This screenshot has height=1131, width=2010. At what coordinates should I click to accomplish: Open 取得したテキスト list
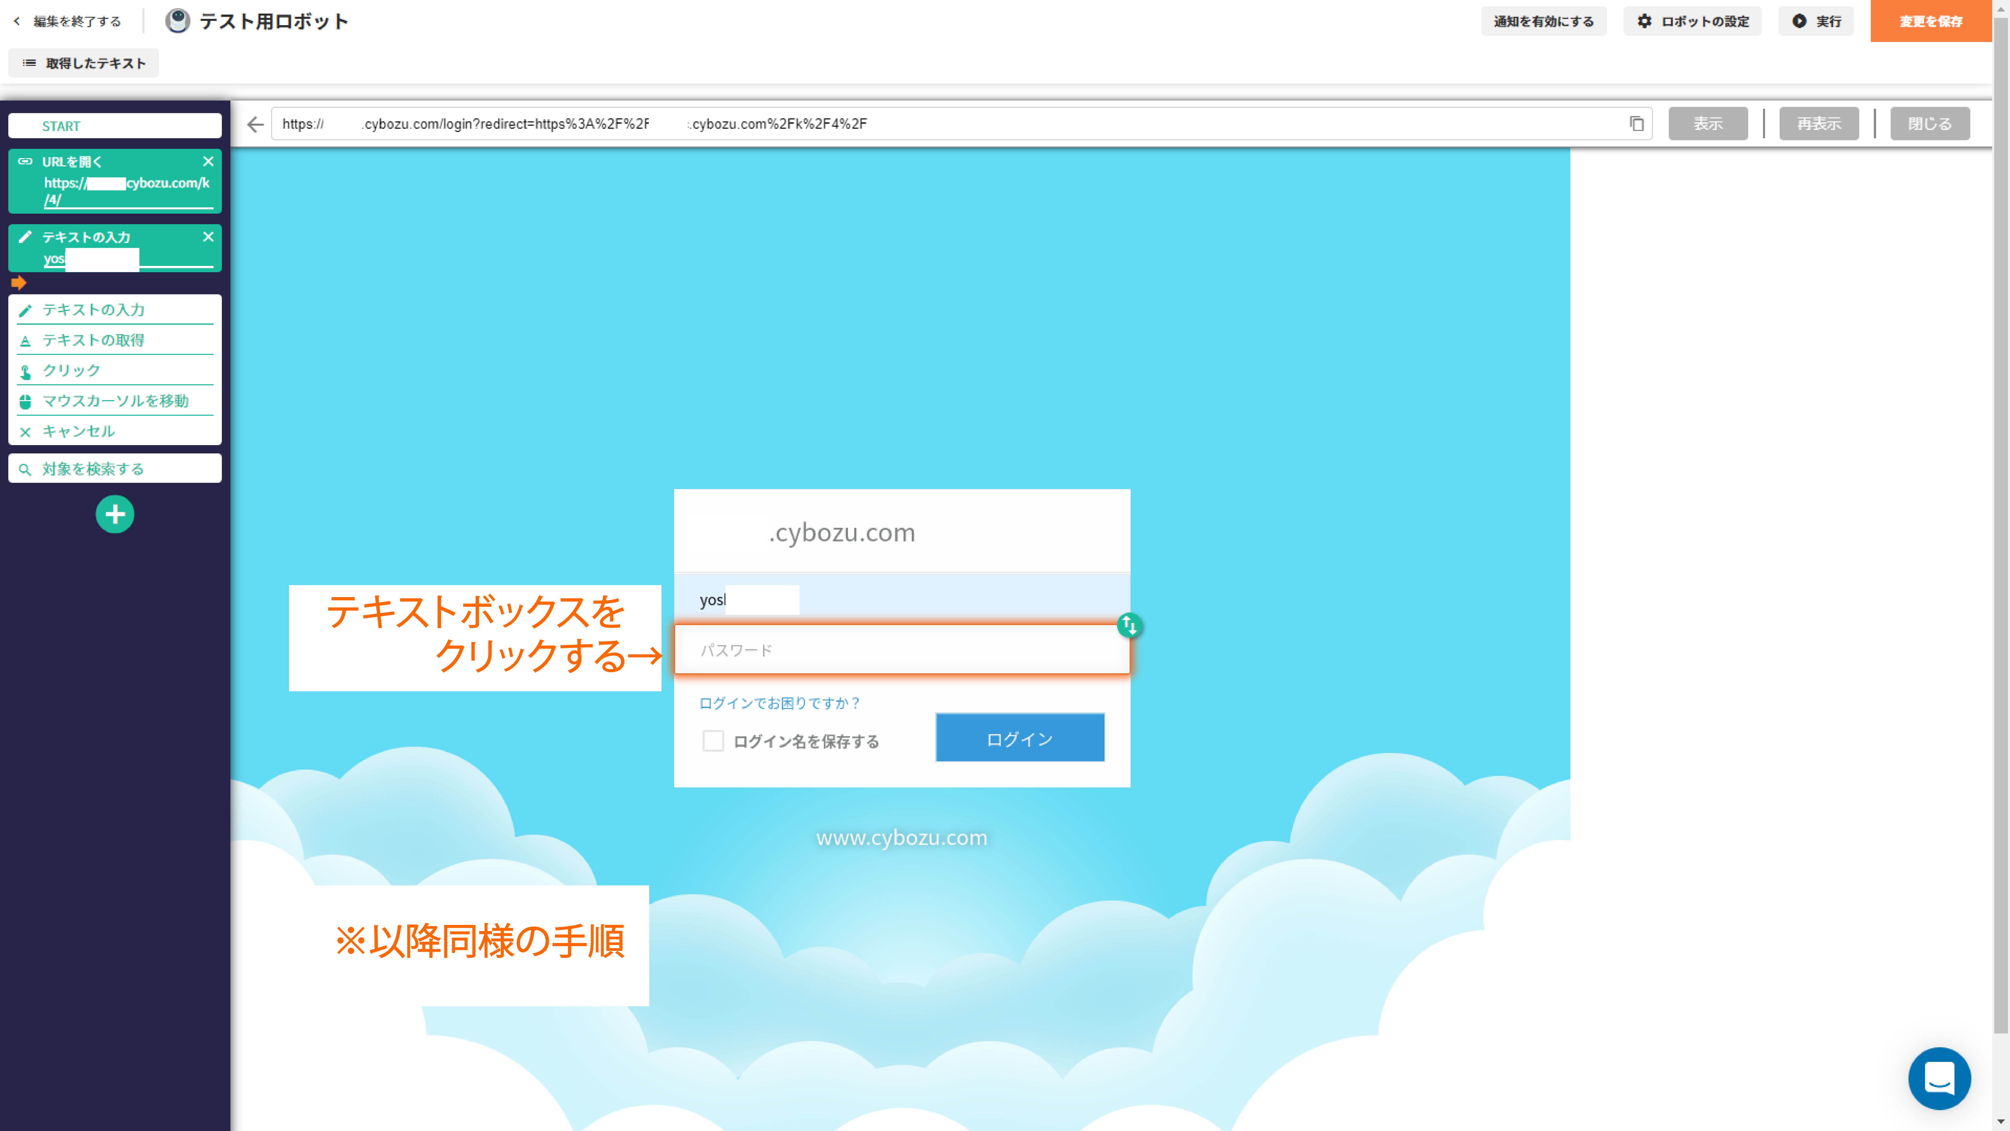(x=83, y=63)
